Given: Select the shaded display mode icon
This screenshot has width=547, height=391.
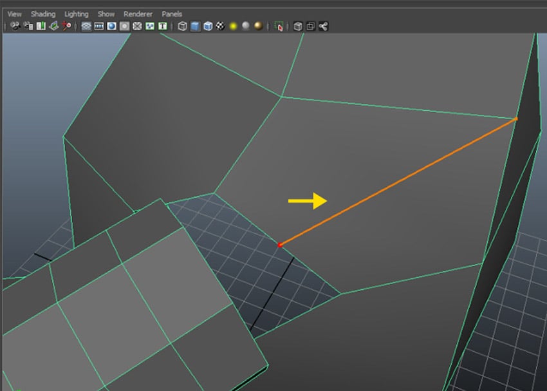Looking at the screenshot, I should (x=195, y=26).
